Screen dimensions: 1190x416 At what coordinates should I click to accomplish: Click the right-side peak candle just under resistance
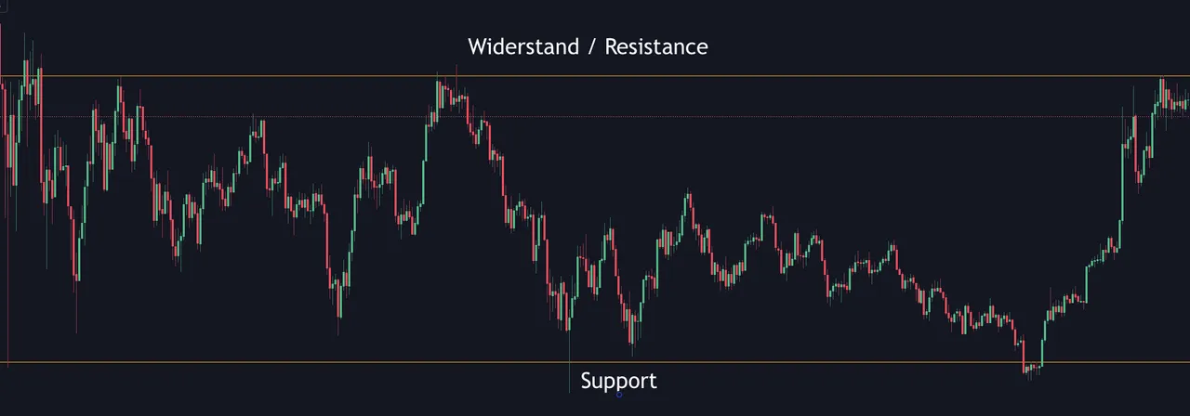pyautogui.click(x=1162, y=91)
